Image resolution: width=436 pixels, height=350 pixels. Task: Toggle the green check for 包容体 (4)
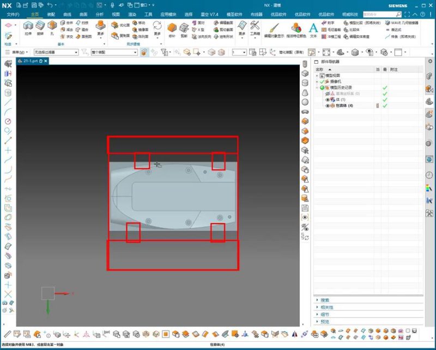pyautogui.click(x=384, y=106)
